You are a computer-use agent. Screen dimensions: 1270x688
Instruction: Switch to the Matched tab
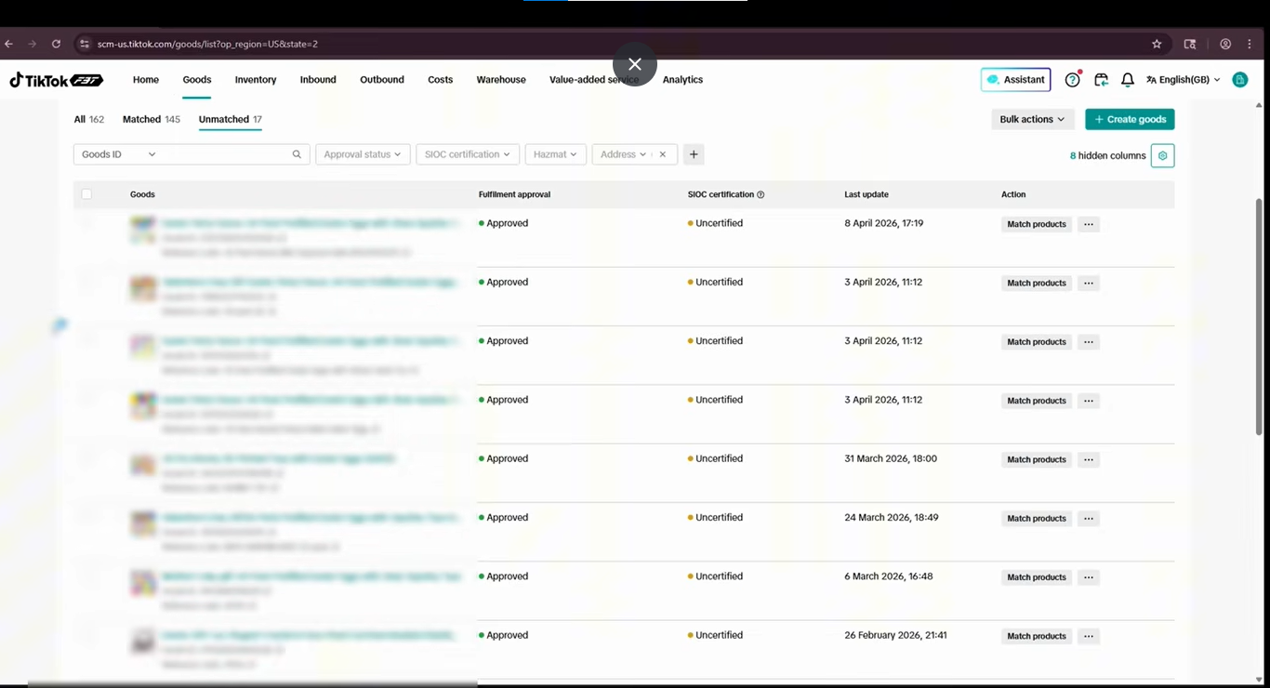pos(152,119)
